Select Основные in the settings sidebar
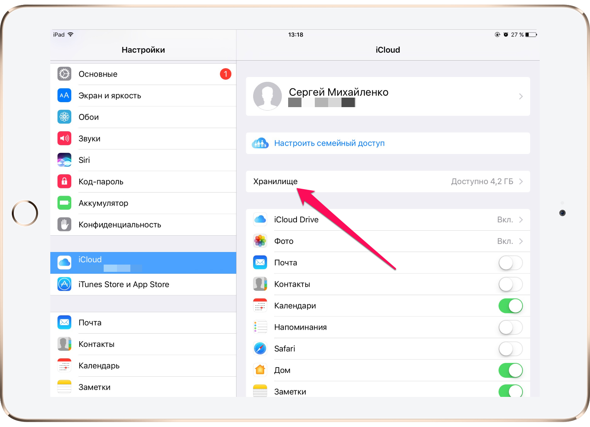Image resolution: width=590 pixels, height=427 pixels. click(x=143, y=74)
